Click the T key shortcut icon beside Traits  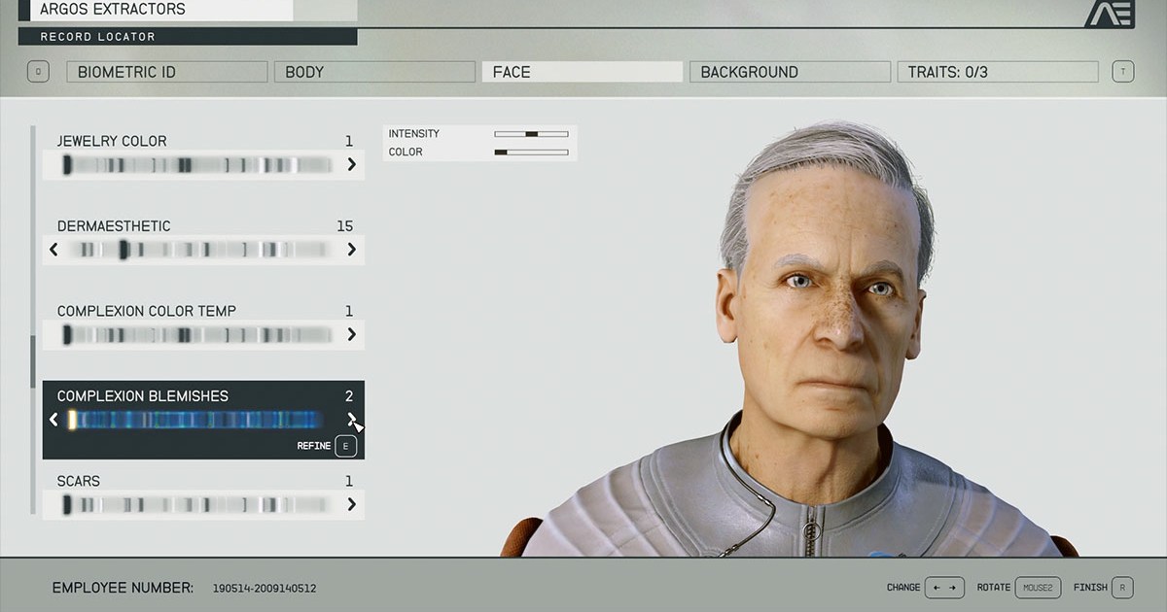(x=1125, y=71)
